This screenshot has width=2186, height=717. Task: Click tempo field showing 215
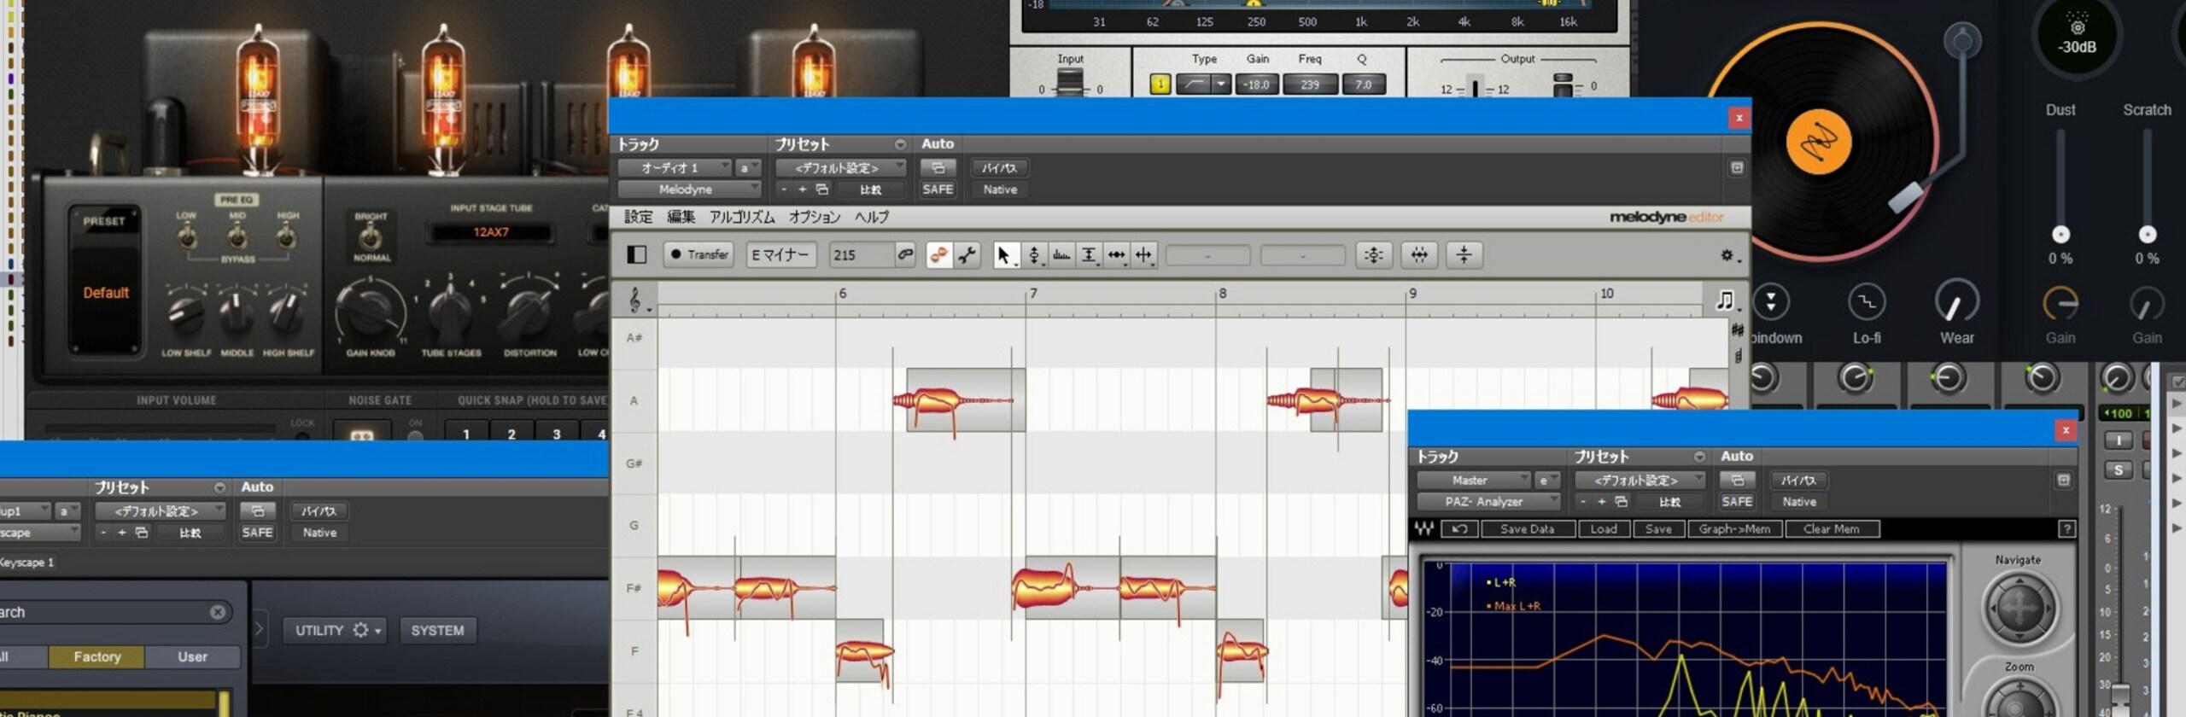pyautogui.click(x=862, y=255)
